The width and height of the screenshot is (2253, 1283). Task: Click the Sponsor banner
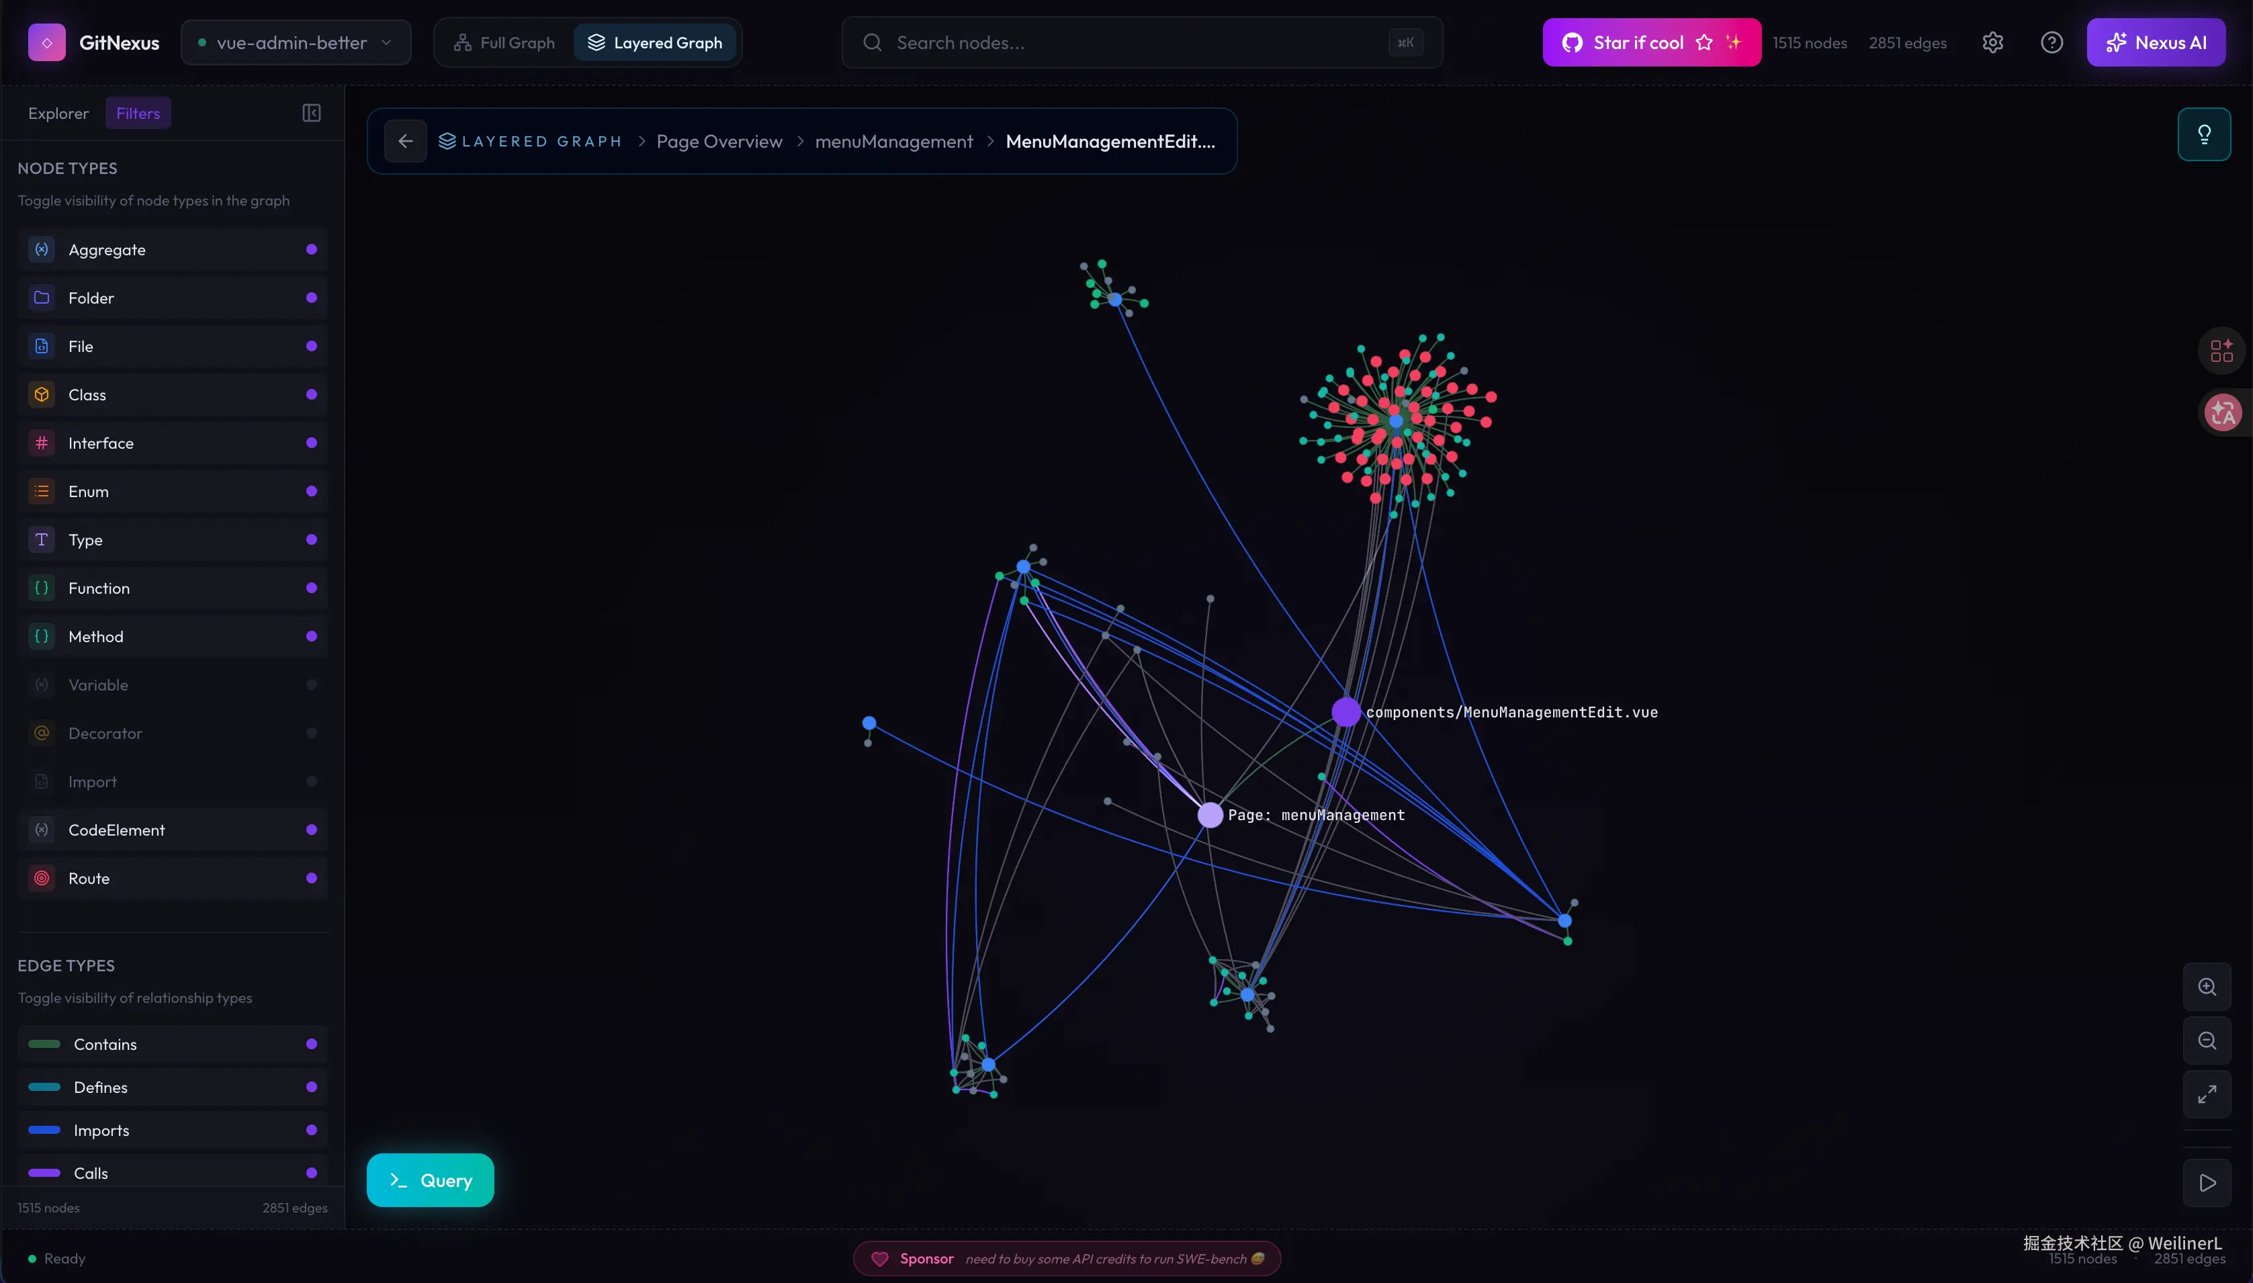[x=1067, y=1258]
